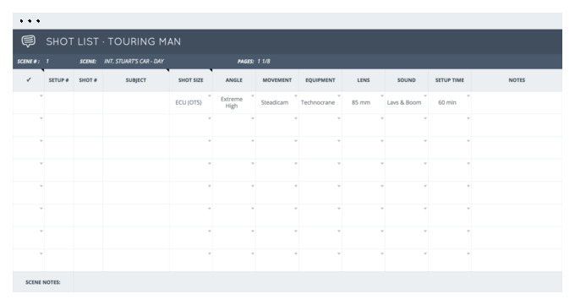Select the SUBJECT column header
Image resolution: width=575 pixels, height=305 pixels.
[x=136, y=80]
